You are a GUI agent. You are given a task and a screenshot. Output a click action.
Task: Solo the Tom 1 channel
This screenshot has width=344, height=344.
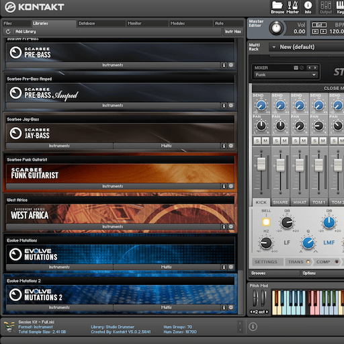[x=315, y=141]
